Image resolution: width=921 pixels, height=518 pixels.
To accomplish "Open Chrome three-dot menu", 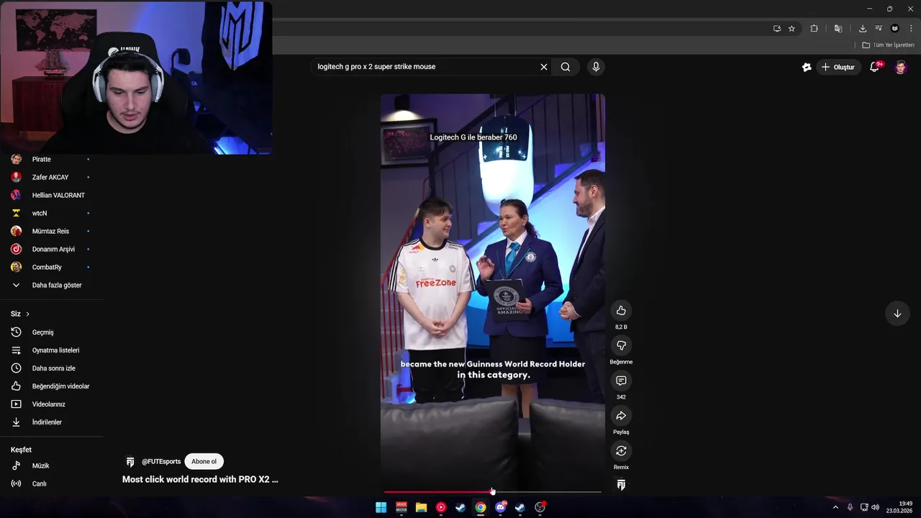I will click(911, 29).
